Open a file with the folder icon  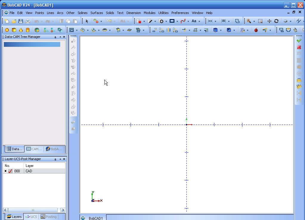pyautogui.click(x=14, y=21)
